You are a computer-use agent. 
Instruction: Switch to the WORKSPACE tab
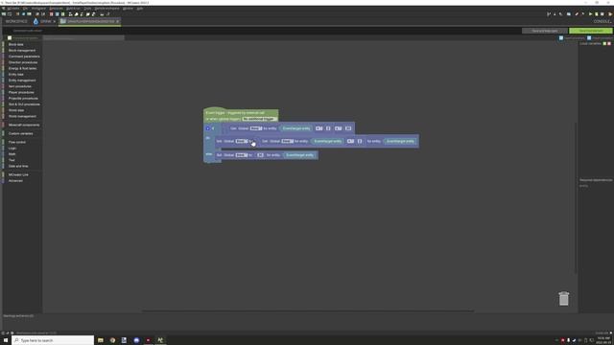[16, 21]
